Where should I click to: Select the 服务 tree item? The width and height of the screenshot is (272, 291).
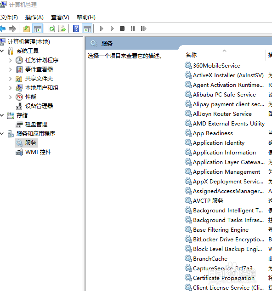[31, 143]
